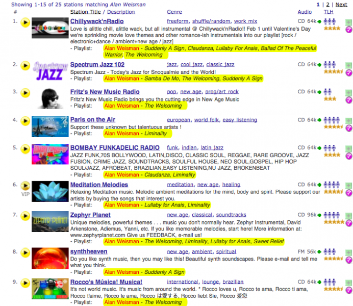
Task: Sort by Audio column header
Action: click(305, 12)
